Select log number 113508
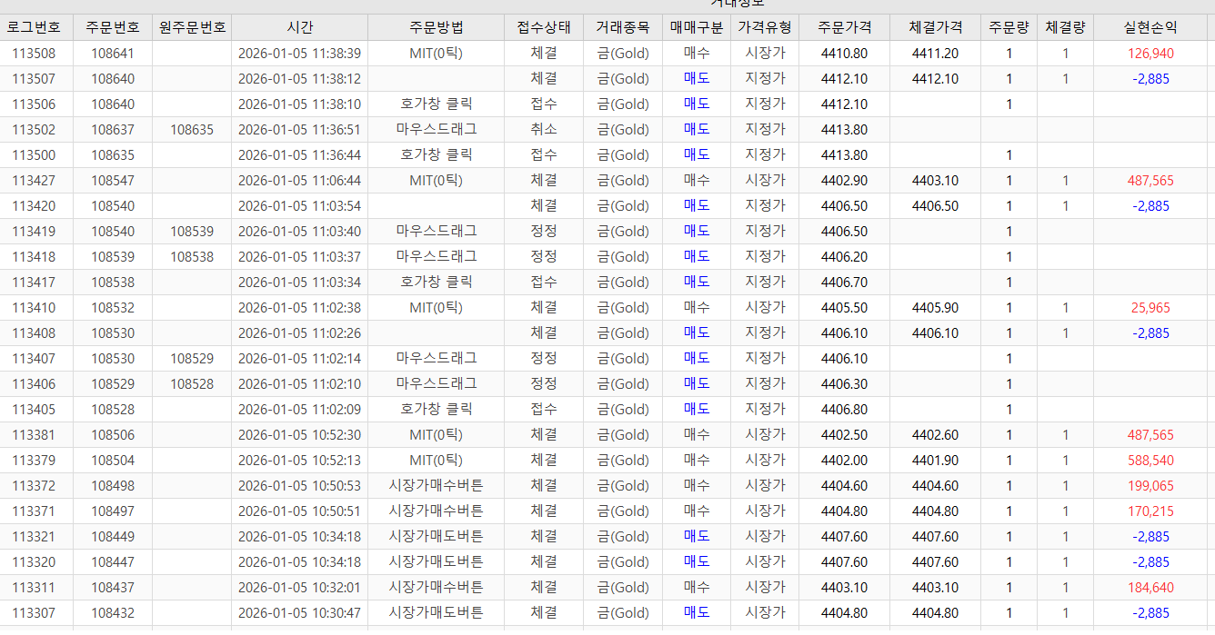 pos(34,54)
